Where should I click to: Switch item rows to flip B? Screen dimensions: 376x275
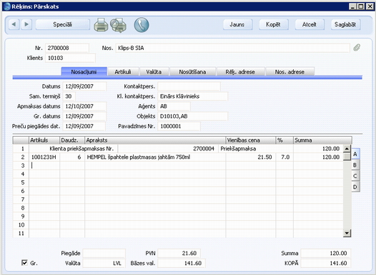tap(355, 165)
